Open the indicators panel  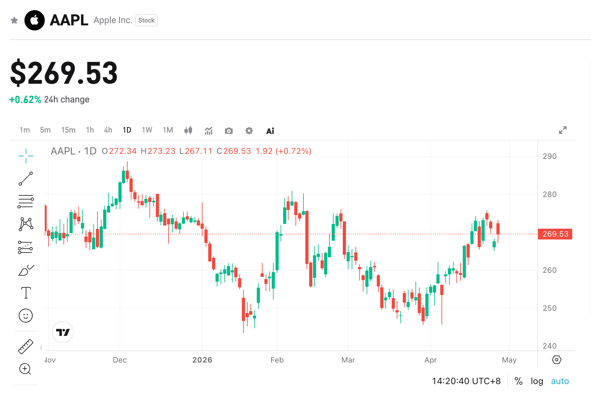tap(209, 130)
